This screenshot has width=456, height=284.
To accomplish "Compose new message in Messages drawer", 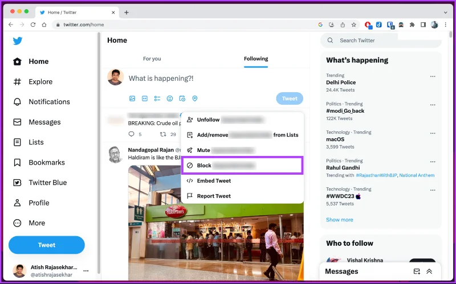I will [417, 271].
